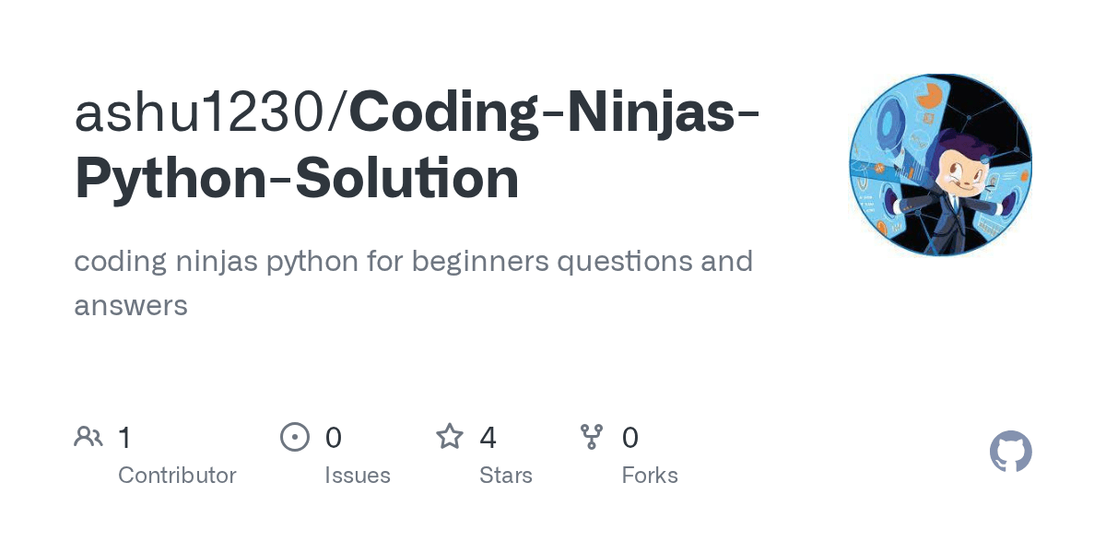Open the round Octocat avatar picture
This screenshot has width=1106, height=553.
[x=940, y=165]
